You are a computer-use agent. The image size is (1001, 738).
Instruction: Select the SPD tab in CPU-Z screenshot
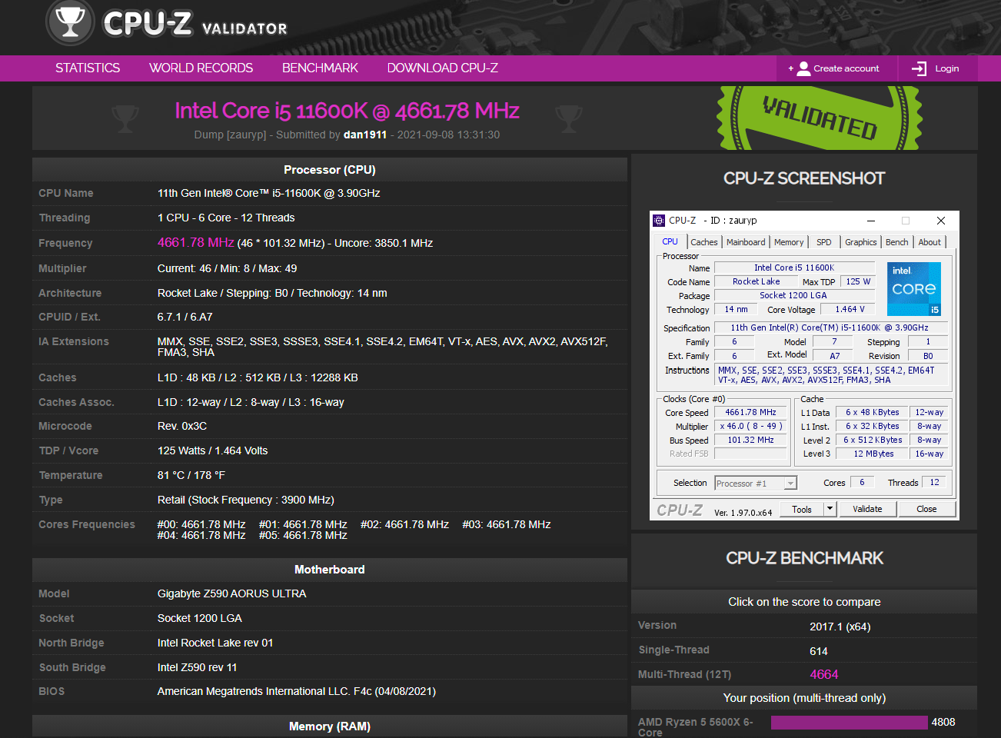click(x=823, y=242)
